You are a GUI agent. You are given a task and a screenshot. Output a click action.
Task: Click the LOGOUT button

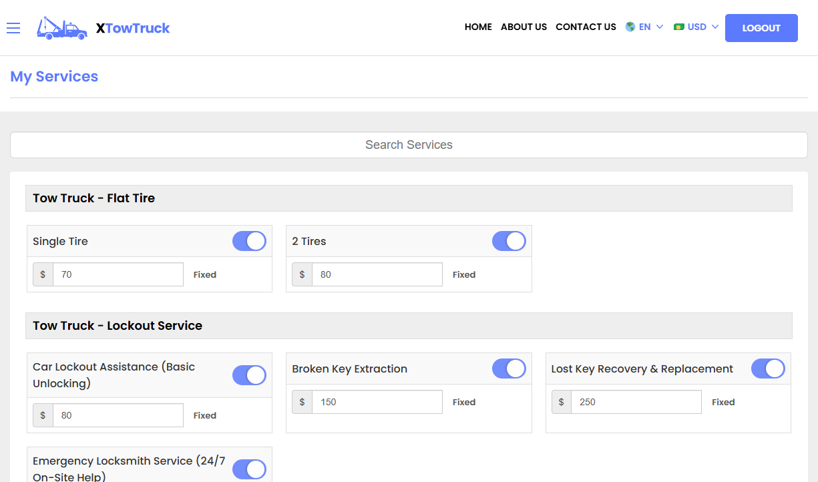click(761, 27)
